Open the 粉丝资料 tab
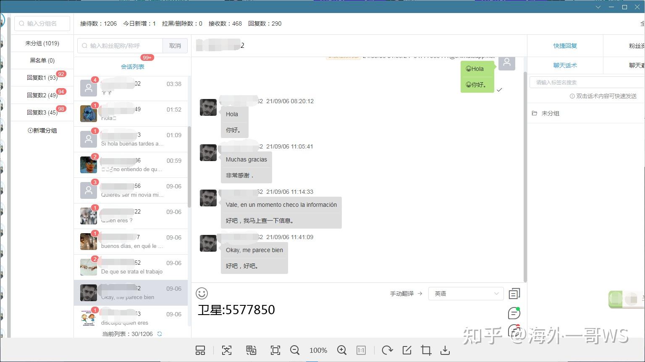Viewport: 645px width, 362px height. (637, 46)
